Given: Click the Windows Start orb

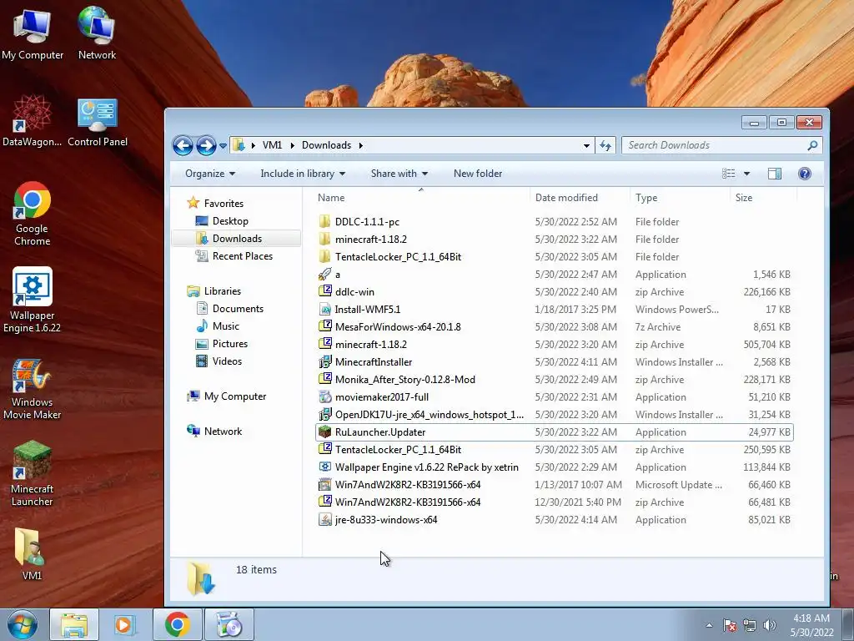Looking at the screenshot, I should click(x=23, y=625).
